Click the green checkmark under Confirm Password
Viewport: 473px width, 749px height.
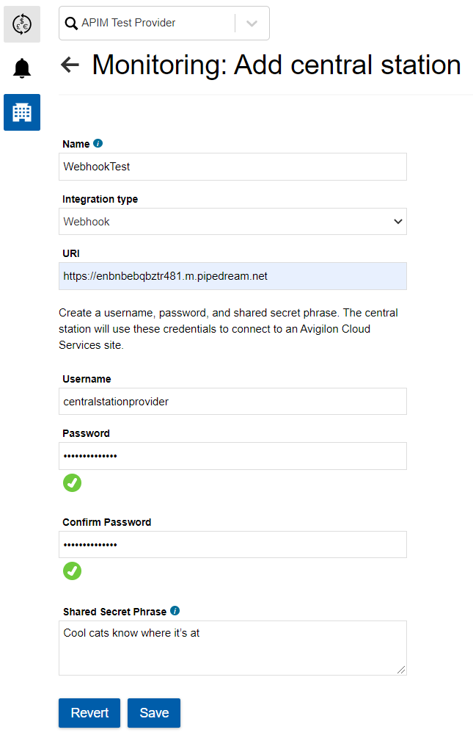72,571
